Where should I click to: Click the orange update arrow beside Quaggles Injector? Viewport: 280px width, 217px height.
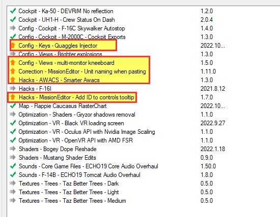pyautogui.click(x=13, y=45)
